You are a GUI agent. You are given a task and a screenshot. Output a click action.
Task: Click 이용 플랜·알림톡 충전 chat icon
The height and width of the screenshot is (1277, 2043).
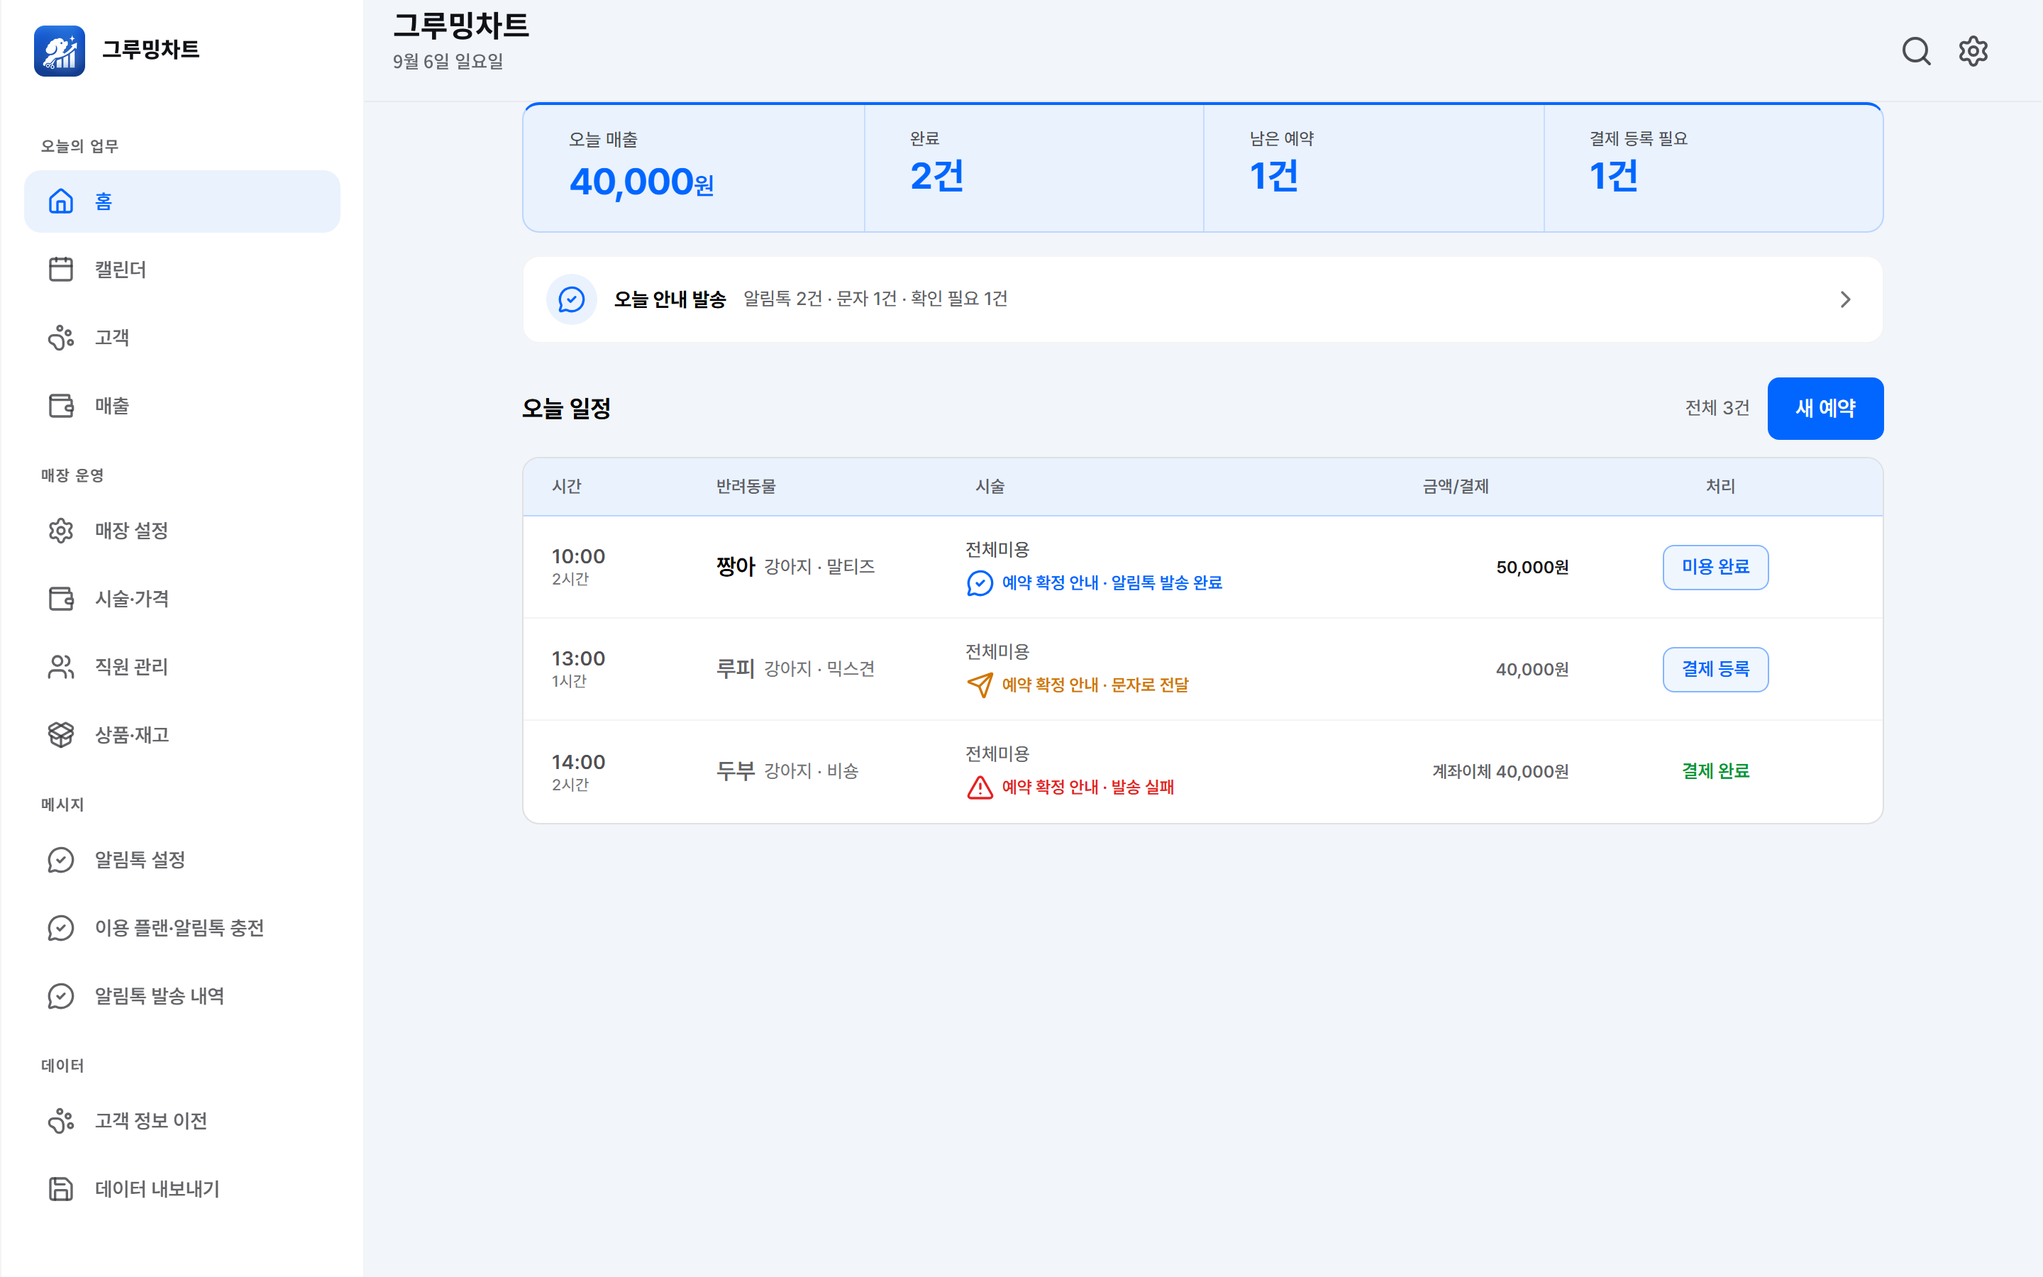tap(61, 928)
